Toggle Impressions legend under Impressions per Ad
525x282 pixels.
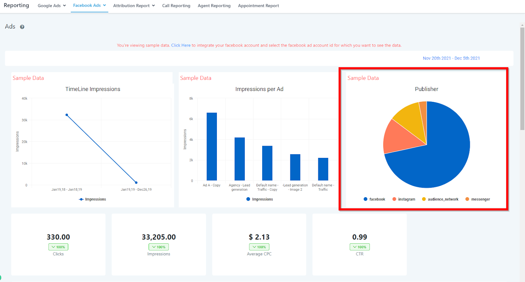[260, 199]
